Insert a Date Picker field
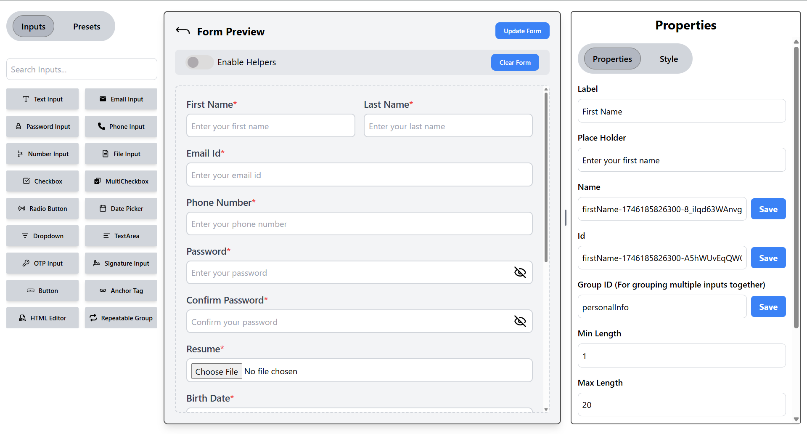 pos(121,208)
